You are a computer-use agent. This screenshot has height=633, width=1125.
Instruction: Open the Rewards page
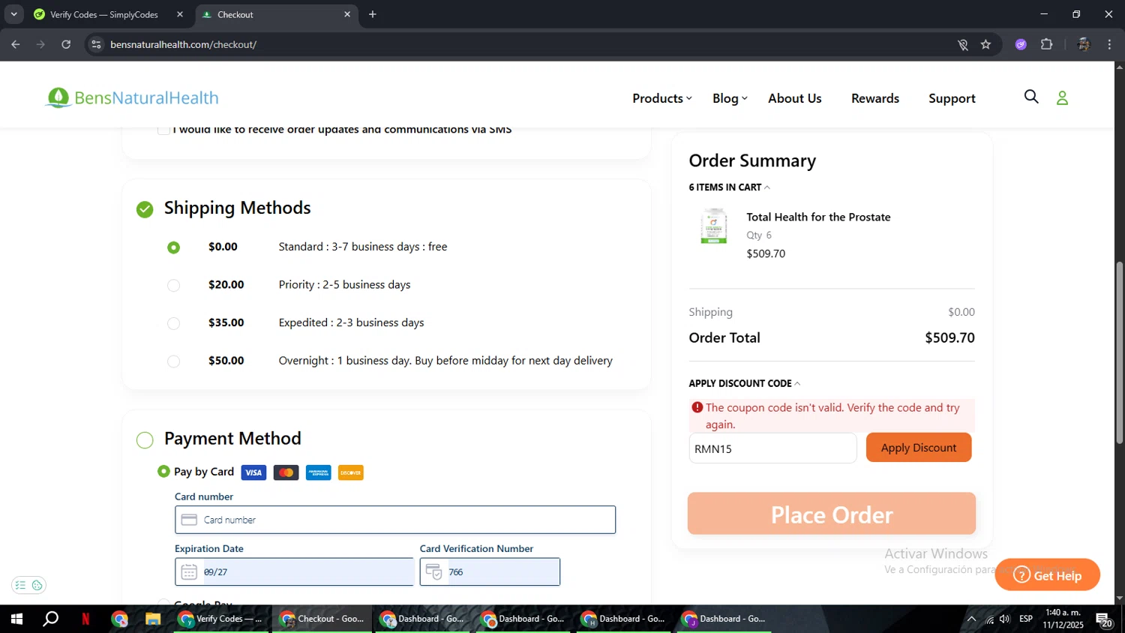pyautogui.click(x=875, y=98)
